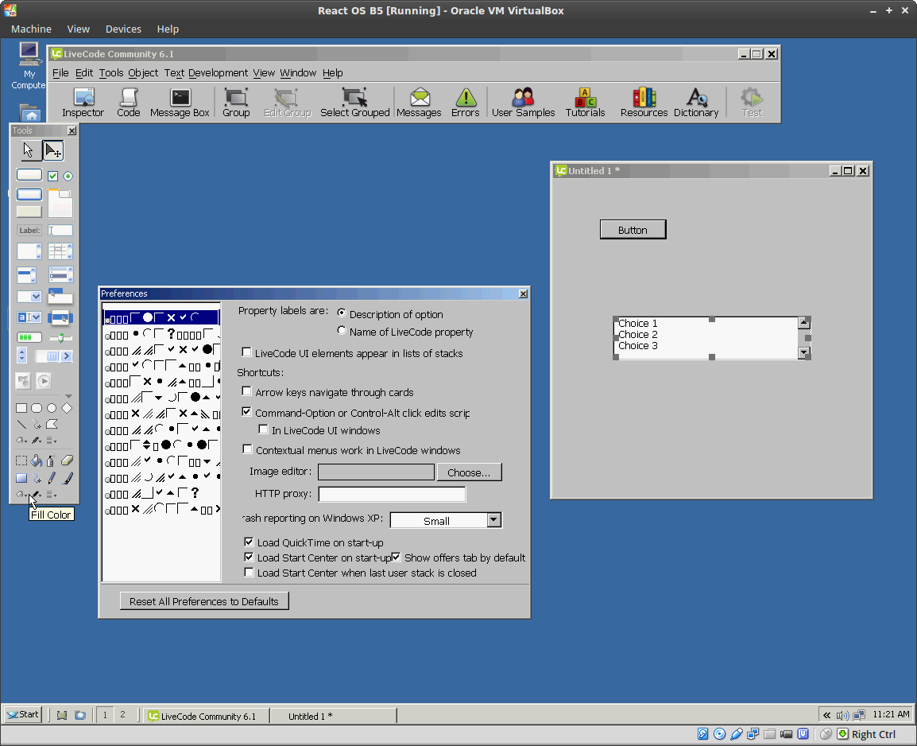Screen dimensions: 917x746
Task: Select Name of LiveCode property radio button
Action: [x=342, y=331]
